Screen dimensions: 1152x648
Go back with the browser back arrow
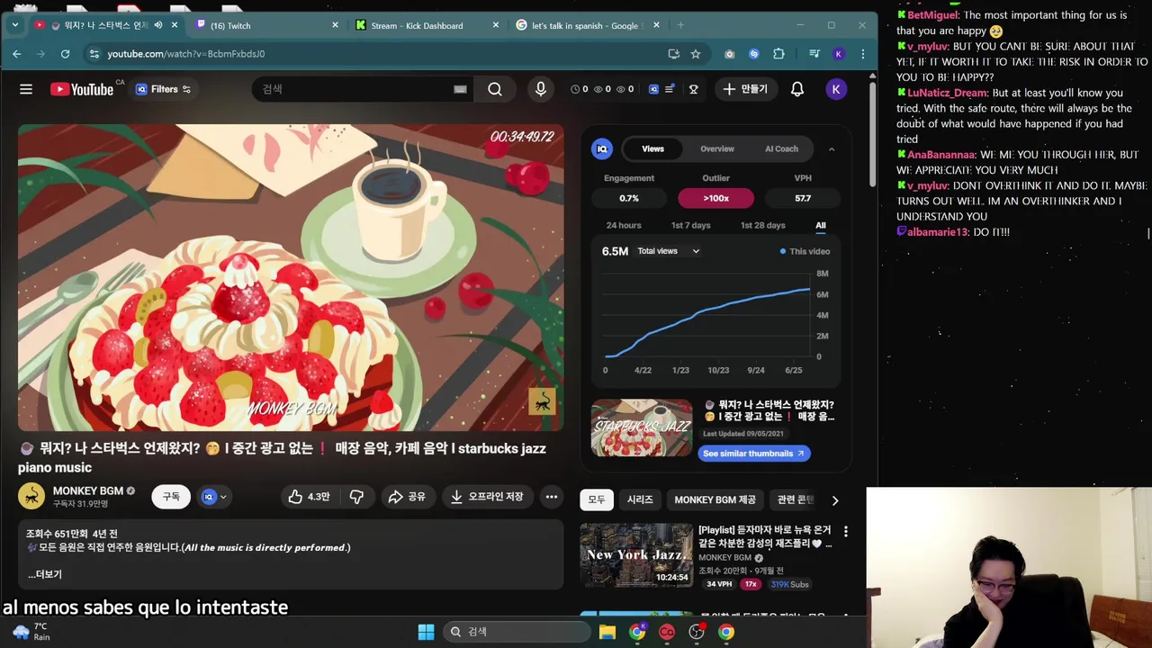point(16,54)
